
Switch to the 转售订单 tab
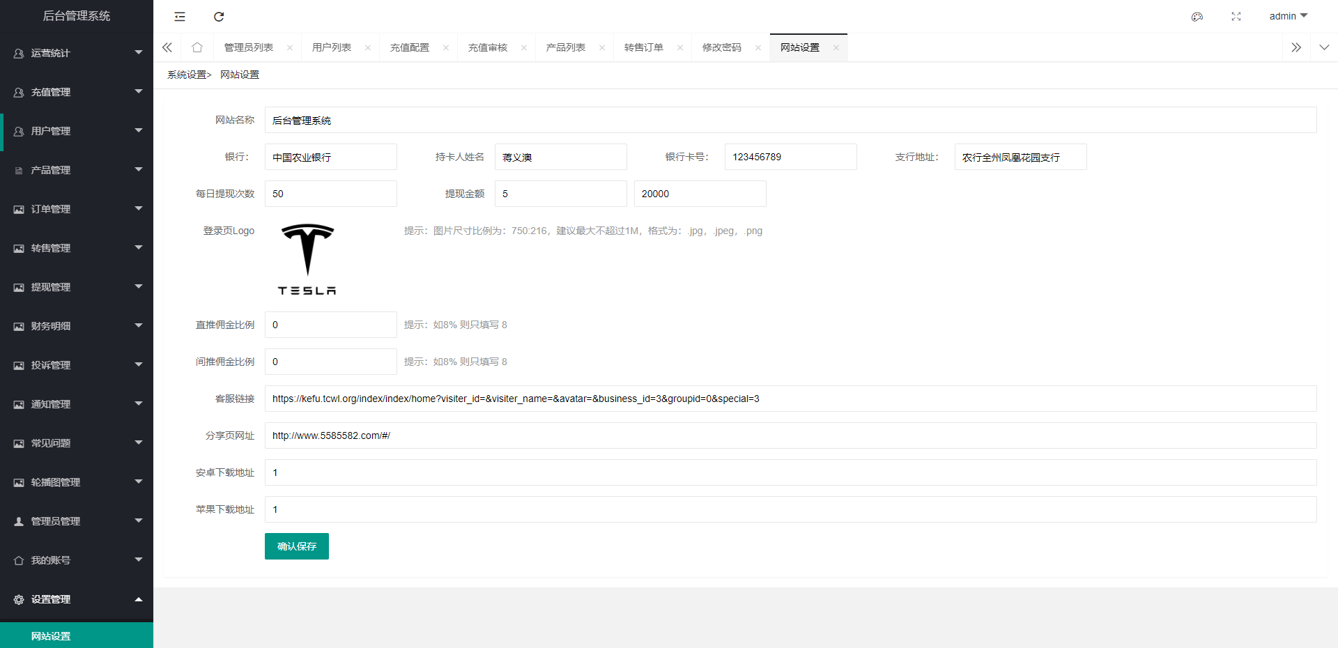tap(643, 47)
